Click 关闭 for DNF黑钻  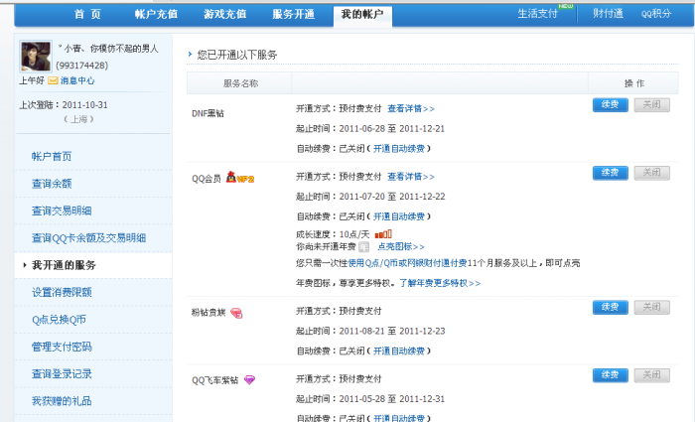tap(651, 104)
